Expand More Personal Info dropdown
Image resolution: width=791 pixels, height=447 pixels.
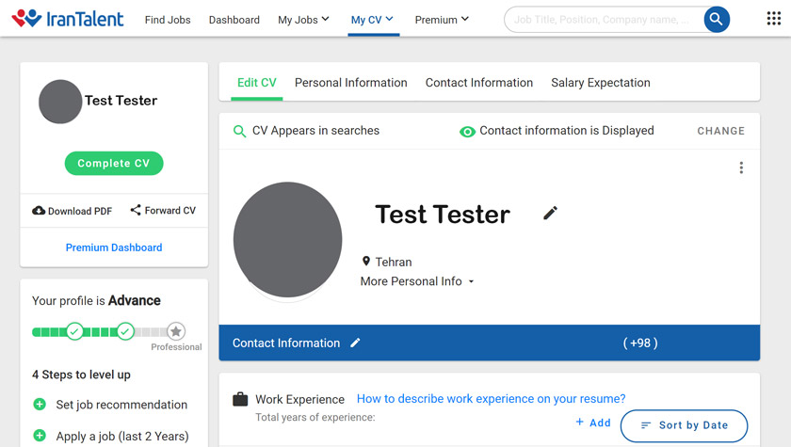point(417,281)
